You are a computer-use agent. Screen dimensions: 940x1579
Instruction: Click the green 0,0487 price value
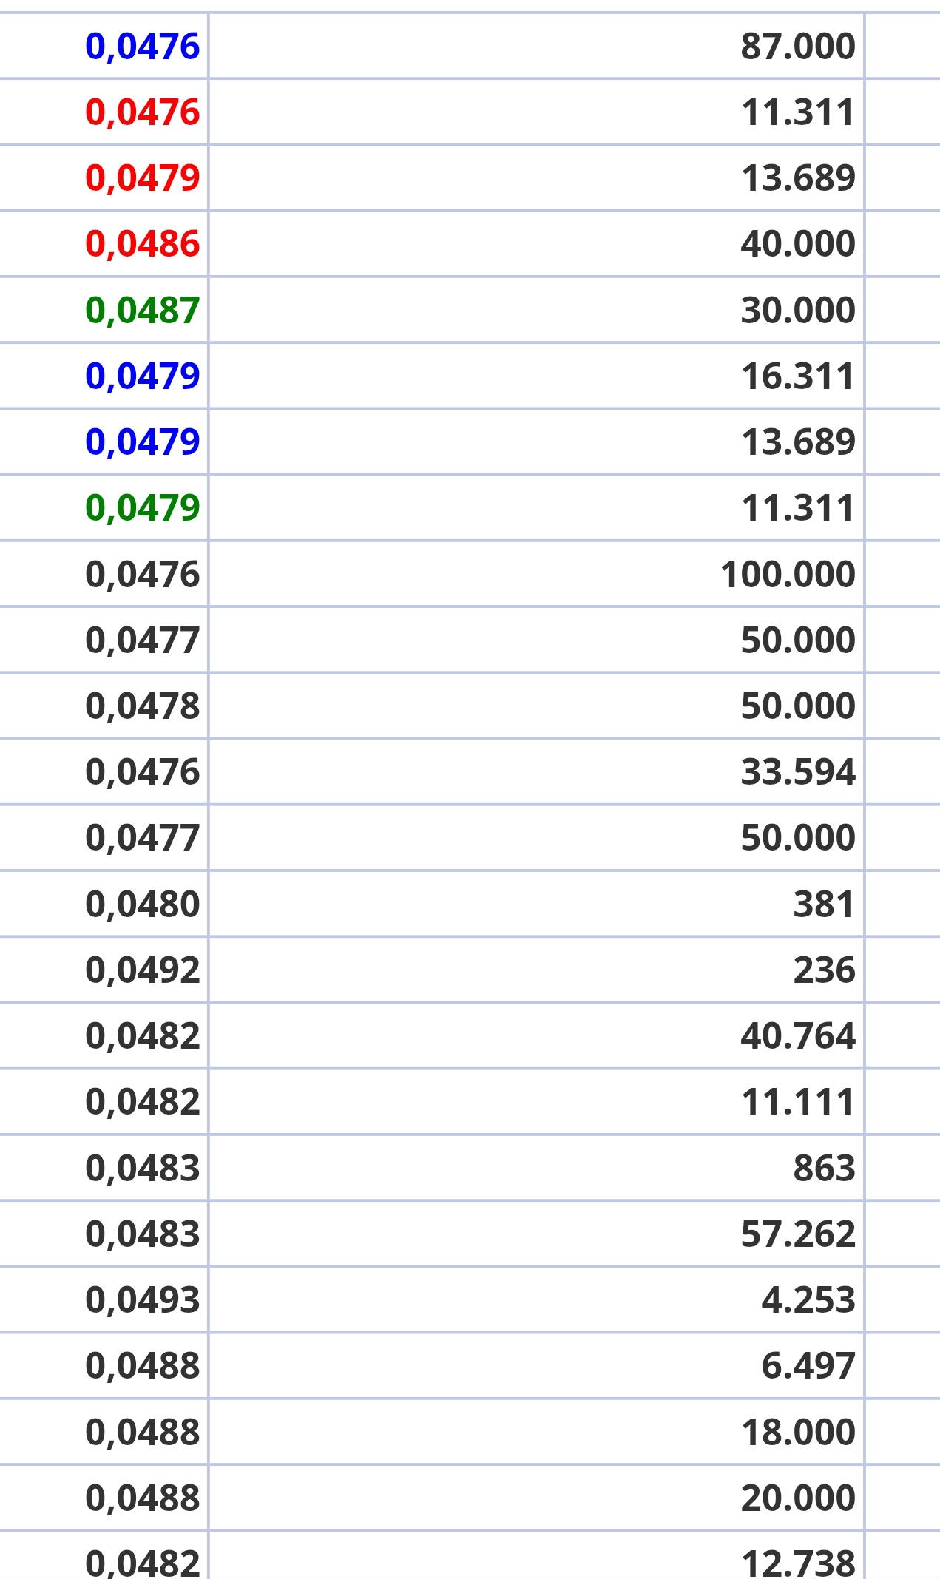click(142, 311)
